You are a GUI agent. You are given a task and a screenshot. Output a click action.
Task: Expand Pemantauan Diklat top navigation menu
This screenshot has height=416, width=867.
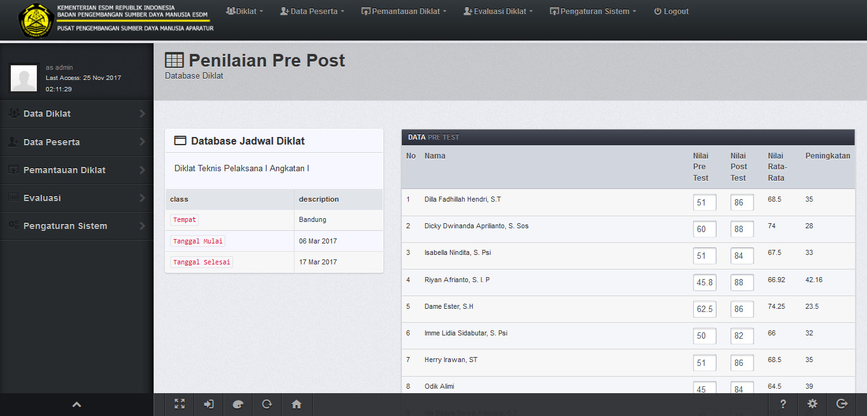(x=404, y=11)
